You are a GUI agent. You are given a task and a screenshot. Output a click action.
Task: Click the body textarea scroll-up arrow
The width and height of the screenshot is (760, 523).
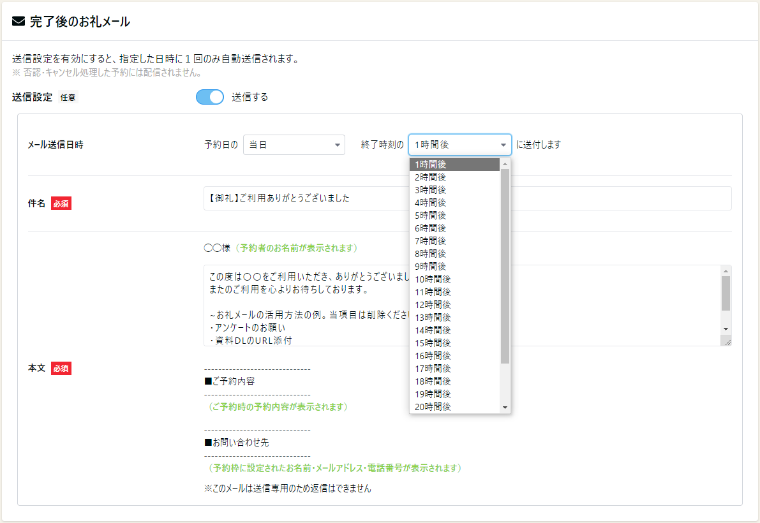[726, 270]
